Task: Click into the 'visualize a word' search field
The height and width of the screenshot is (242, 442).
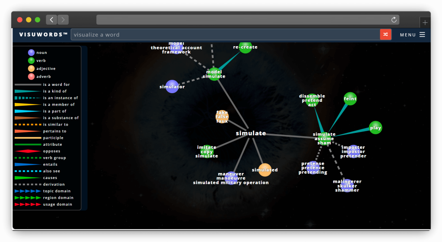Action: (224, 35)
